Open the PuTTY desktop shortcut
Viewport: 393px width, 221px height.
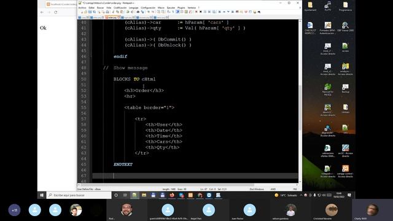click(327, 6)
